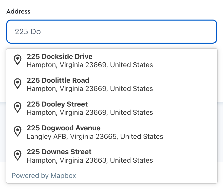Click inside the Address input field
223x190 pixels.
pyautogui.click(x=111, y=32)
